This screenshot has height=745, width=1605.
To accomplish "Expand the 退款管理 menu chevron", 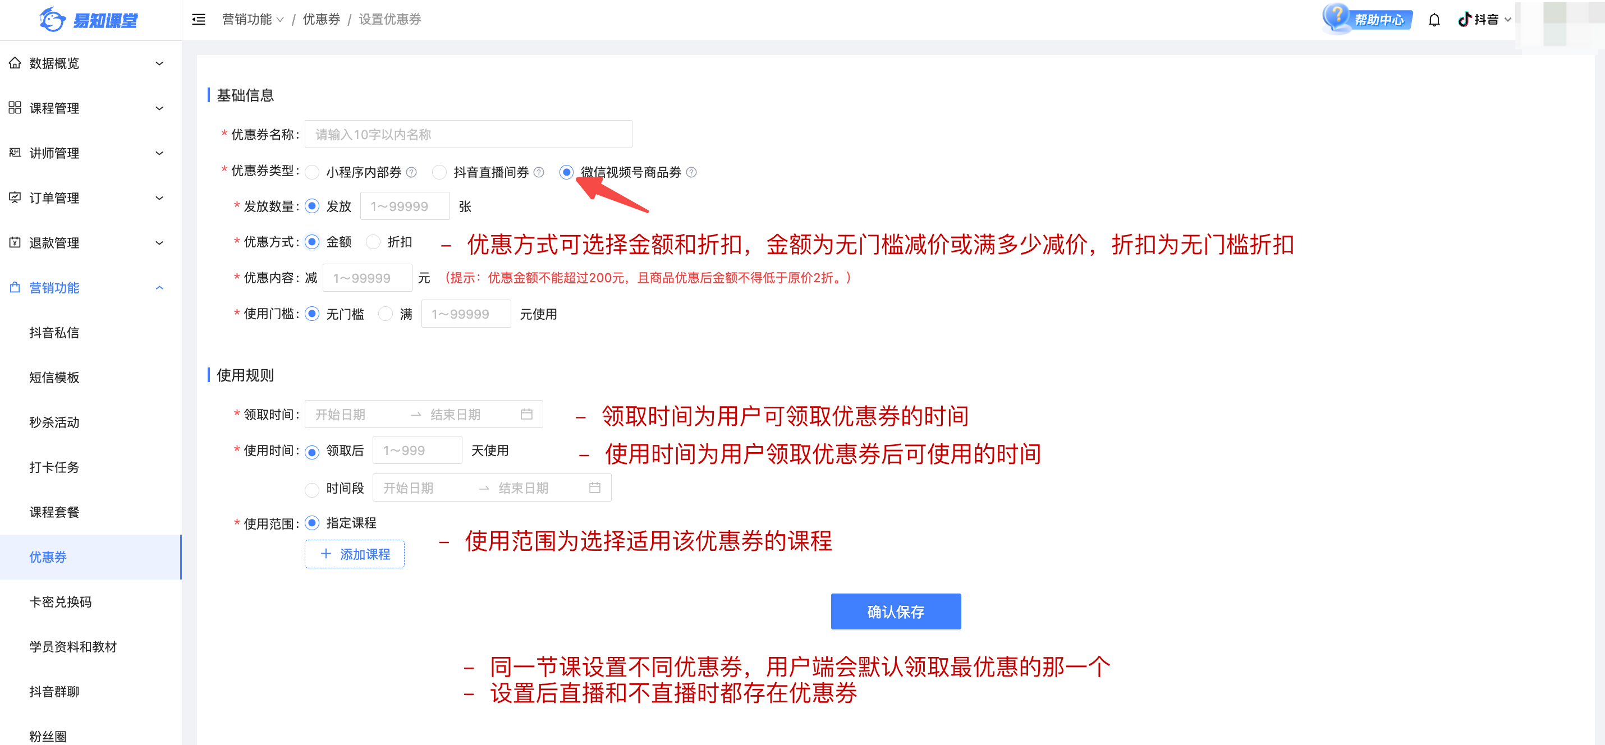I will coord(159,243).
